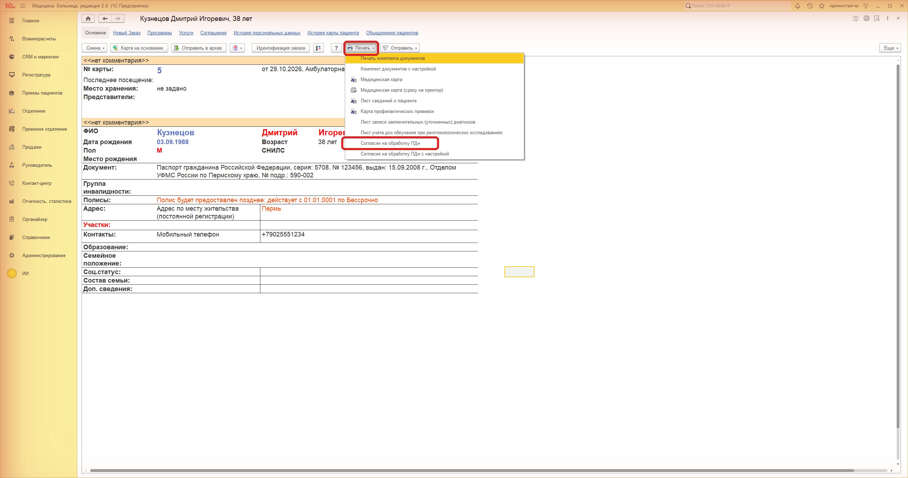The height and width of the screenshot is (478, 908).
Task: Click the Идентификация заказа button
Action: (281, 48)
